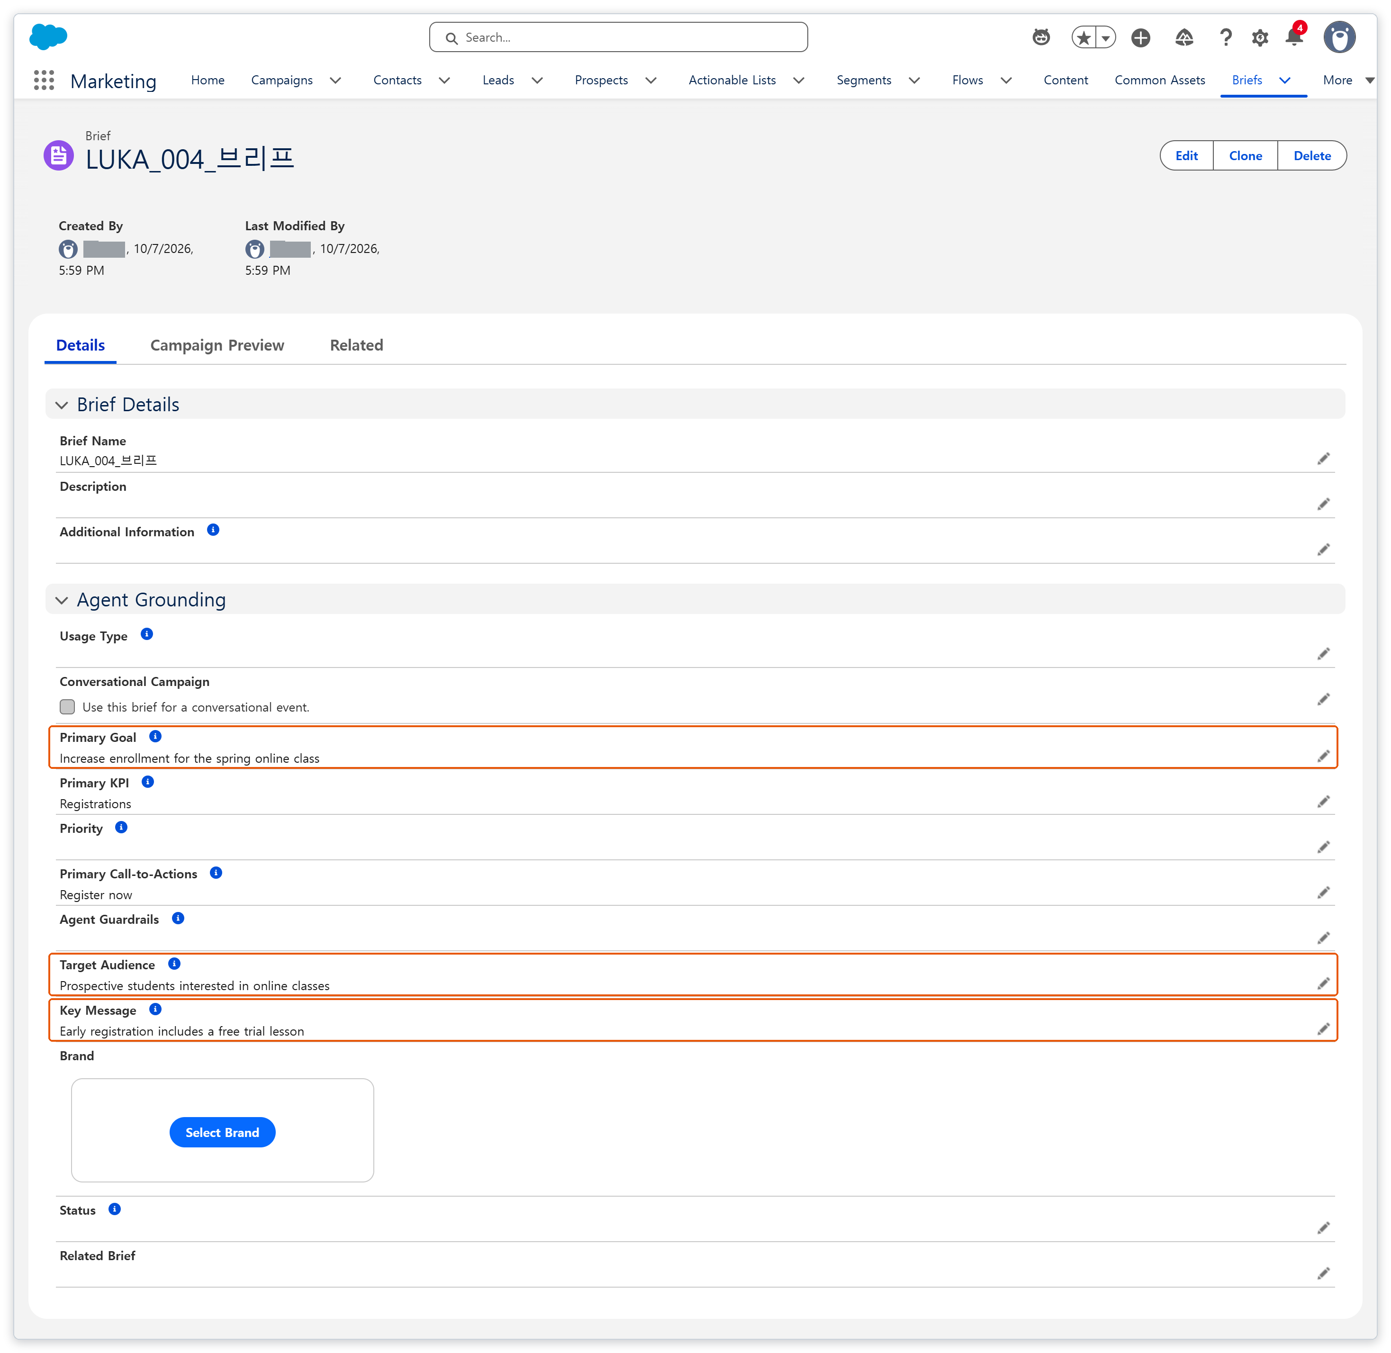Go to the Home navigation tab
1391x1353 pixels.
[x=208, y=81]
